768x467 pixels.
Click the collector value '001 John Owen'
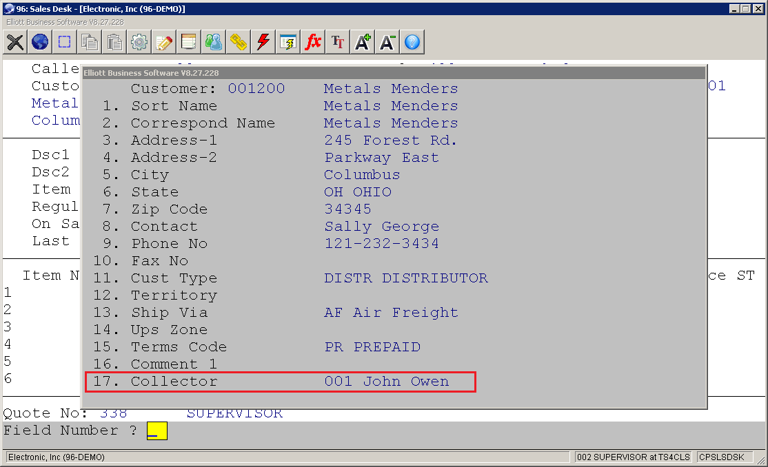(x=387, y=382)
